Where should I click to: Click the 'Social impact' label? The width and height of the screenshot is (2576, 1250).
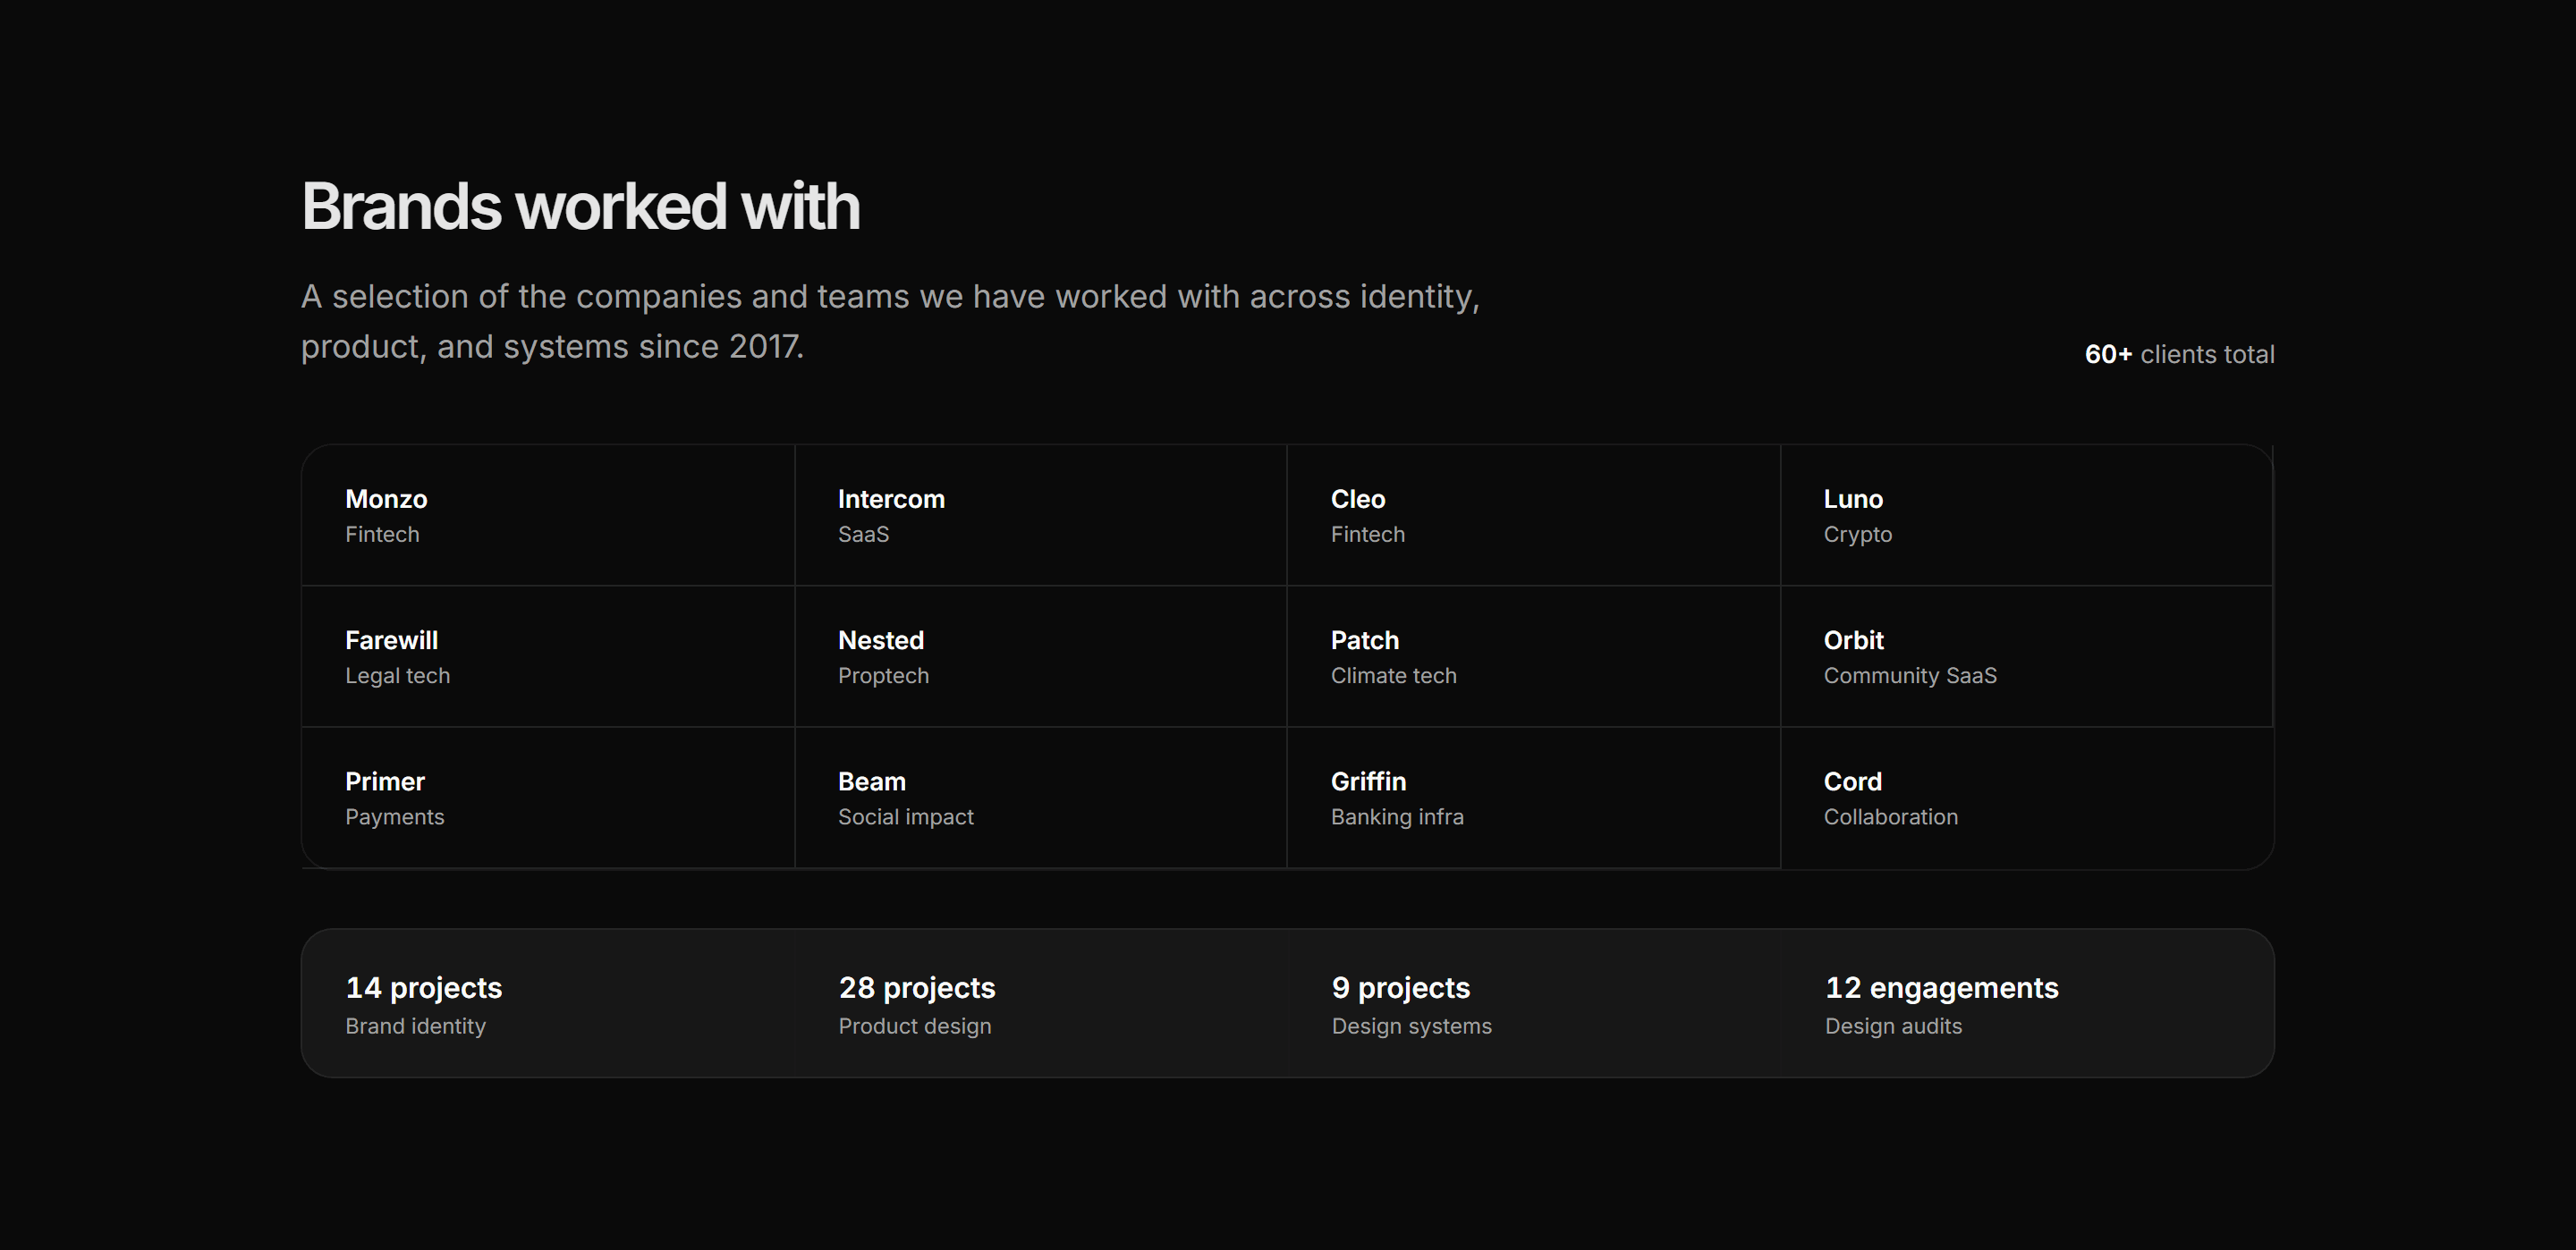tap(905, 817)
